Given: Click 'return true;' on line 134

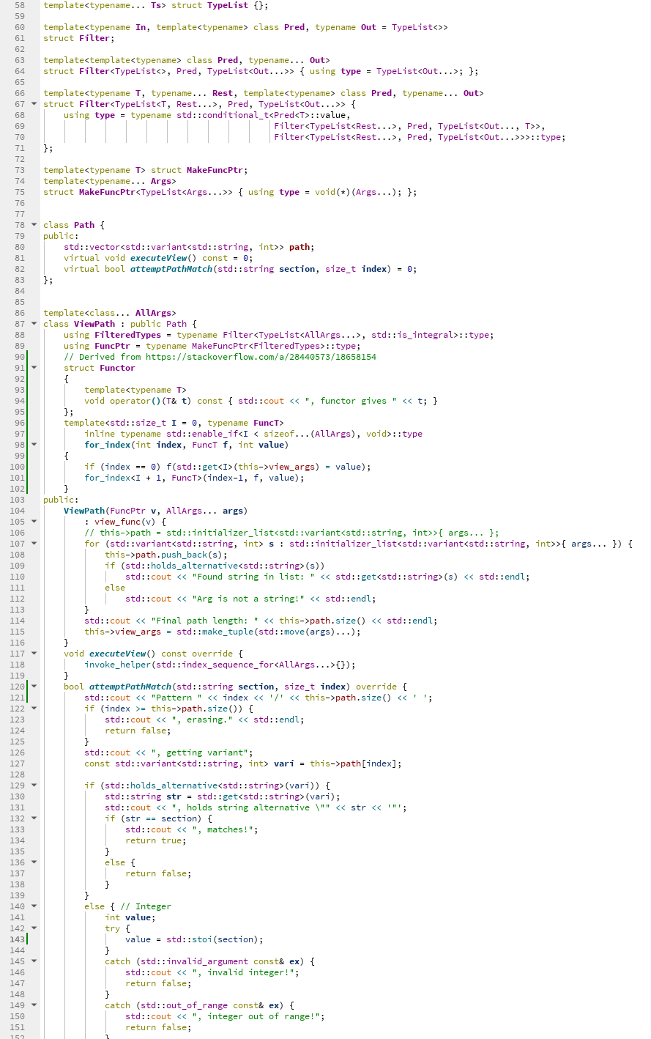Looking at the screenshot, I should click(156, 840).
